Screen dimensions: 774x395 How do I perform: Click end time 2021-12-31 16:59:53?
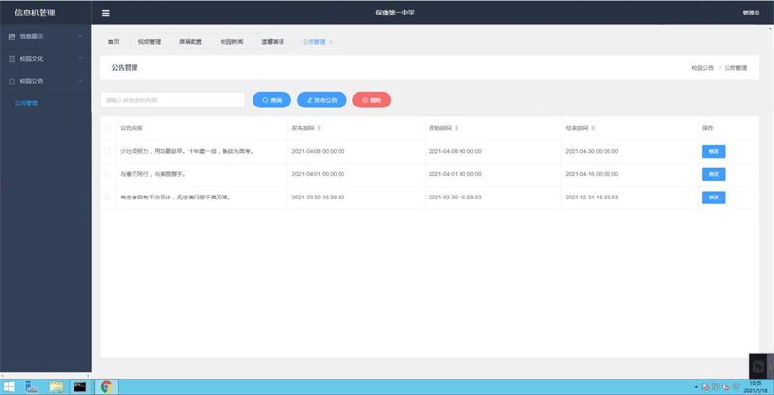pyautogui.click(x=592, y=197)
